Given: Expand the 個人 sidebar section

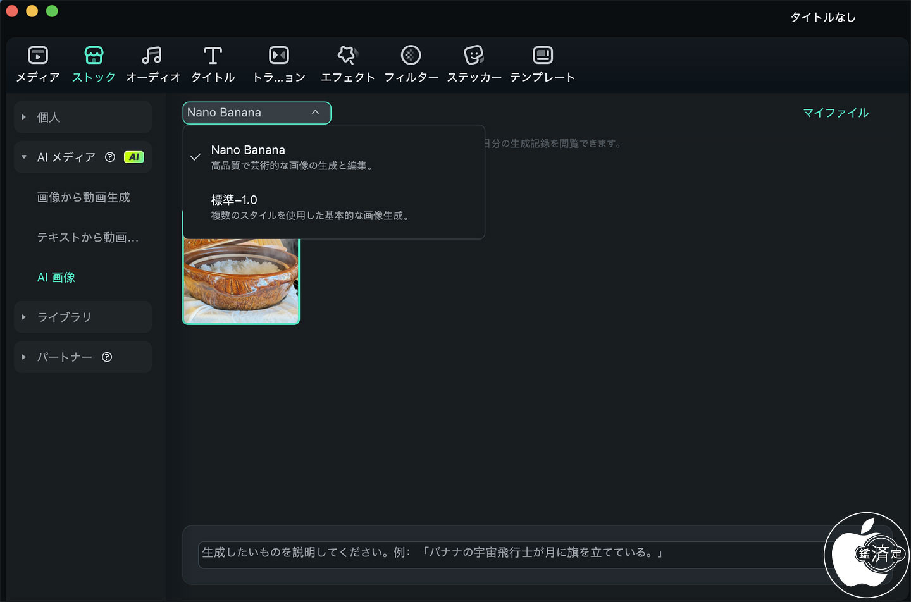Looking at the screenshot, I should pyautogui.click(x=24, y=117).
